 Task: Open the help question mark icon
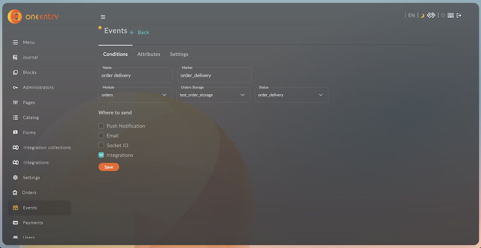pyautogui.click(x=443, y=15)
